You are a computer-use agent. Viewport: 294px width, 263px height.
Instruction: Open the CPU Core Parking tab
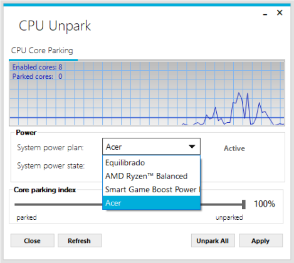coord(42,51)
